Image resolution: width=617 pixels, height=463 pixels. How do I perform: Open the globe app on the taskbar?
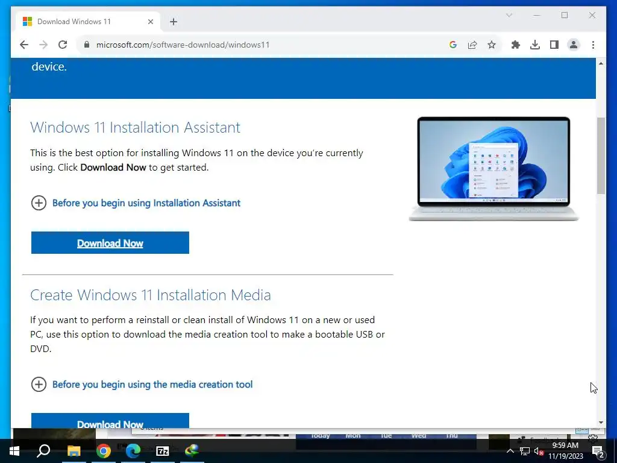[x=192, y=451]
